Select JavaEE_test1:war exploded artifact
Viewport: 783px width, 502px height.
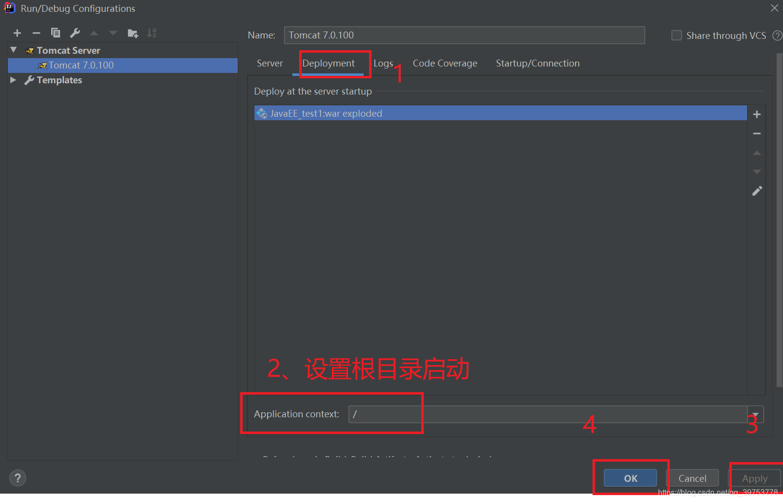[x=501, y=113]
